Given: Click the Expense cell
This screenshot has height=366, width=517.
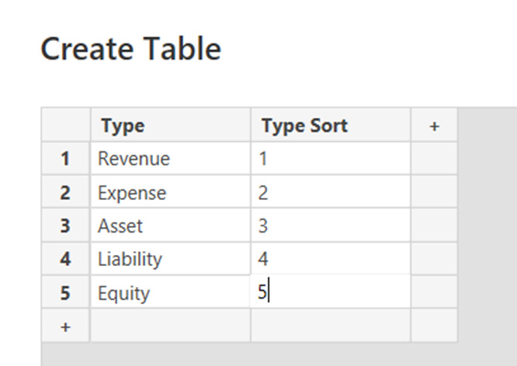Looking at the screenshot, I should 170,192.
